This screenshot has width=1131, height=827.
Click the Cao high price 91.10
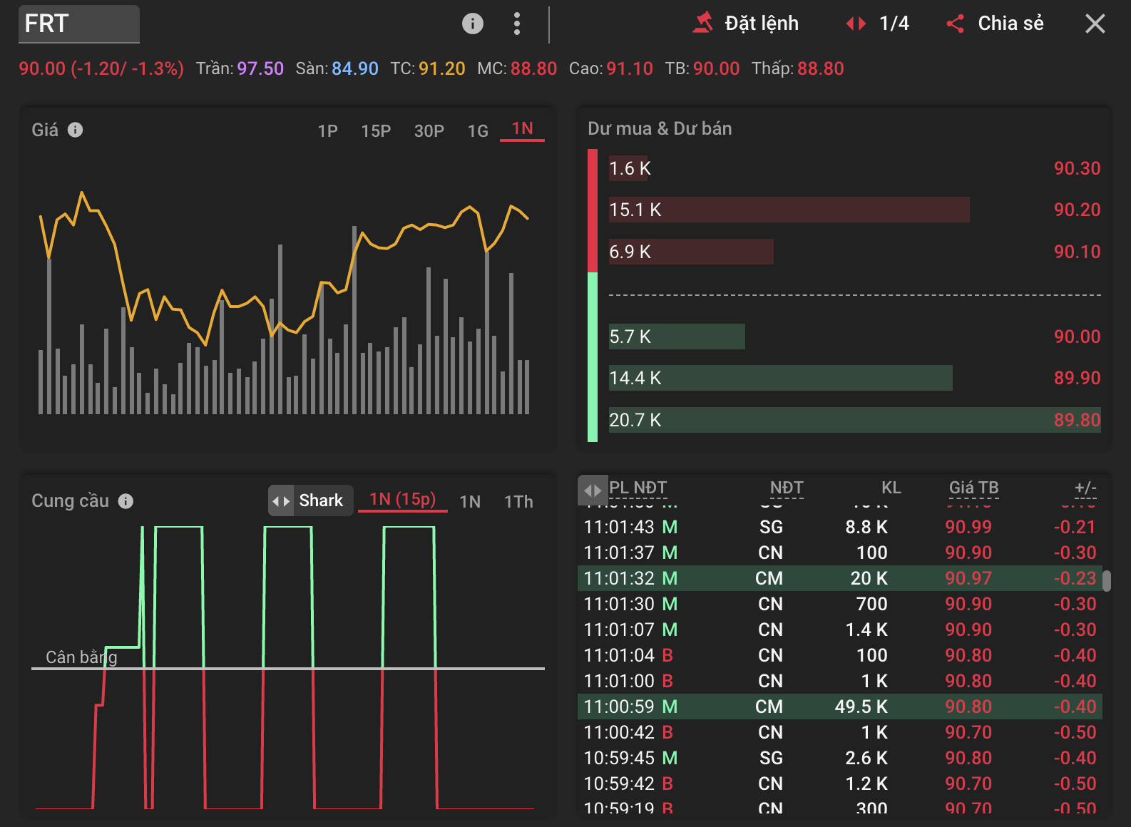coord(630,68)
